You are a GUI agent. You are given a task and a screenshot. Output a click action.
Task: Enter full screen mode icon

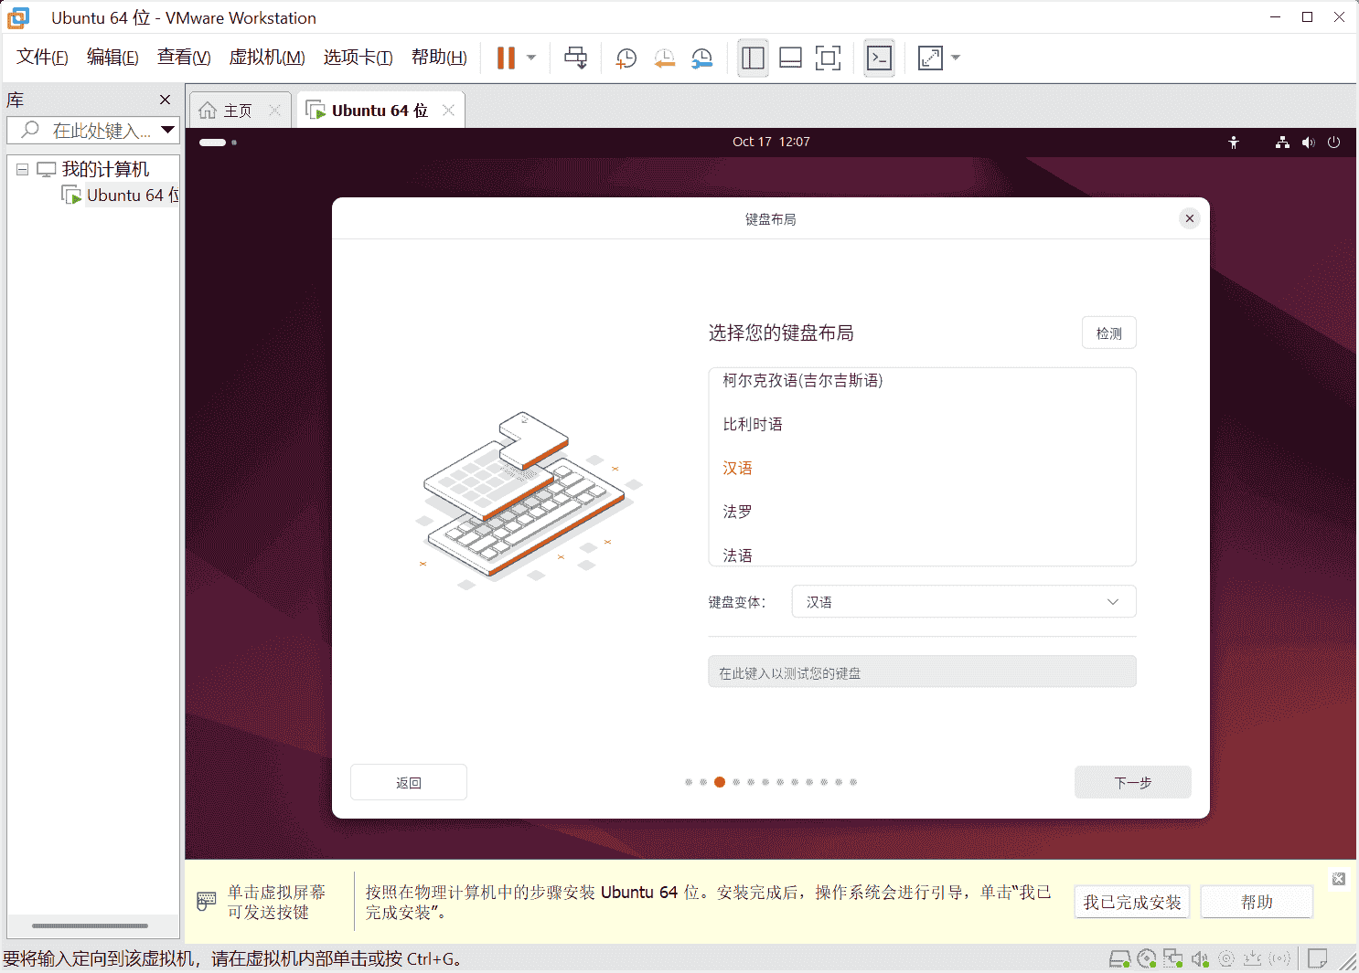(828, 58)
